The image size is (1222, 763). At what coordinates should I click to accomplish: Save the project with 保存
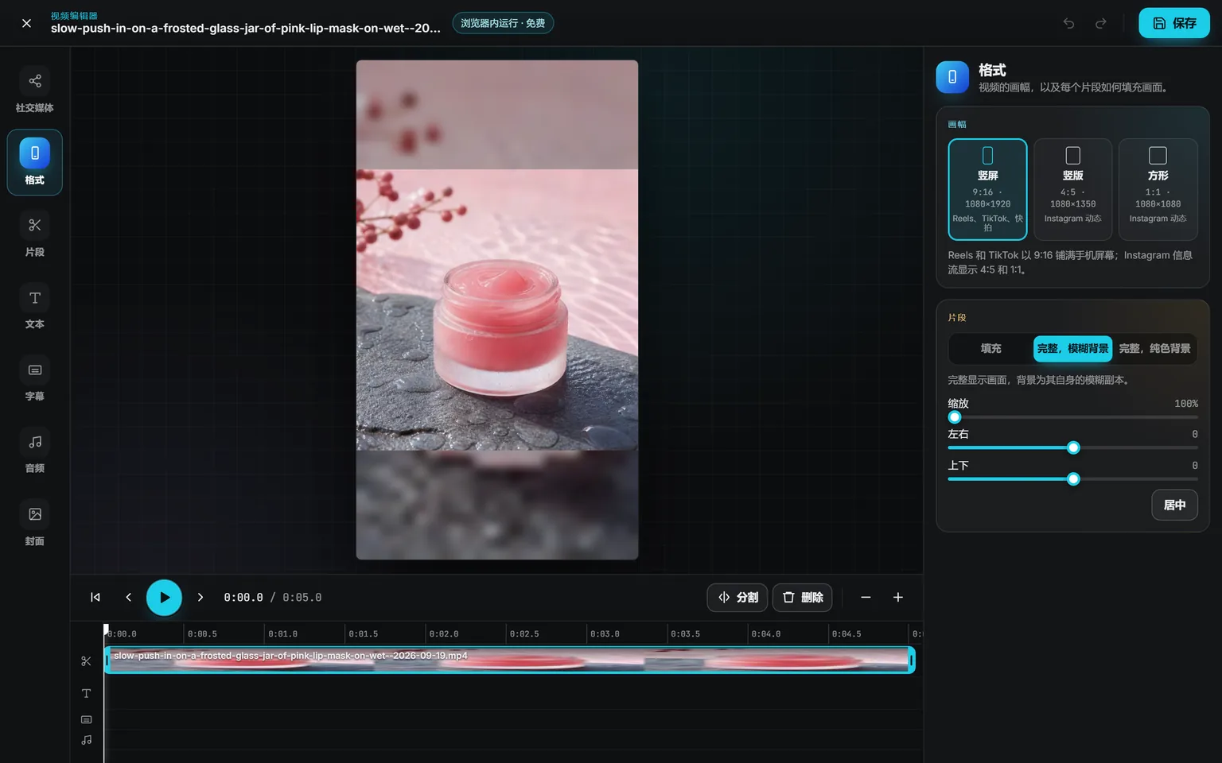(x=1174, y=23)
